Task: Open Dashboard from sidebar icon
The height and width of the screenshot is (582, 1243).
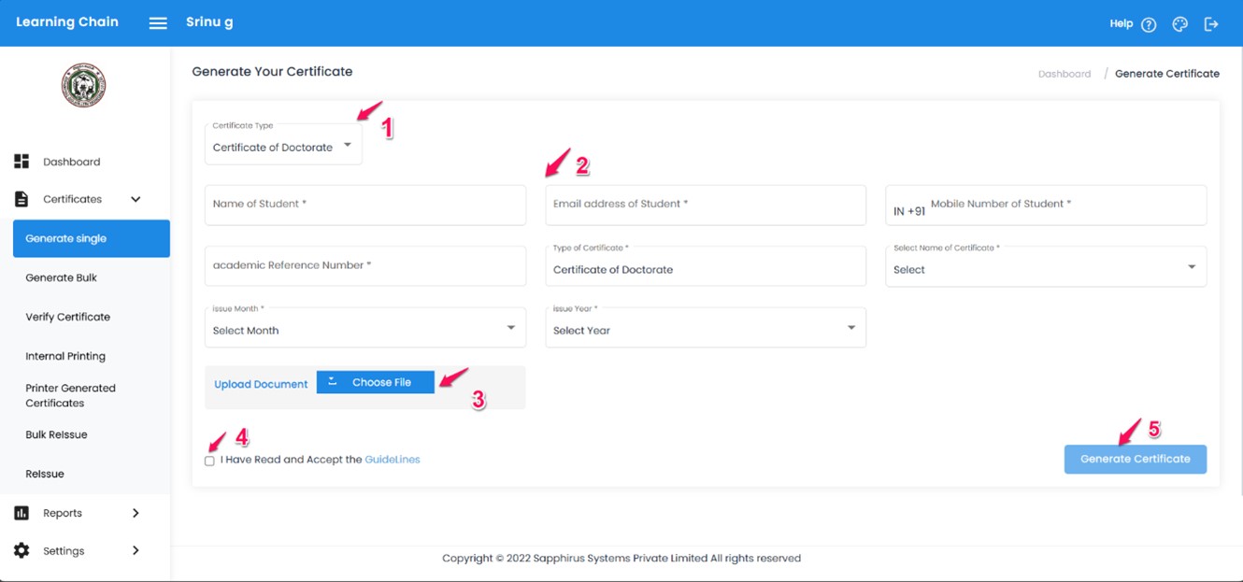Action: (x=21, y=162)
